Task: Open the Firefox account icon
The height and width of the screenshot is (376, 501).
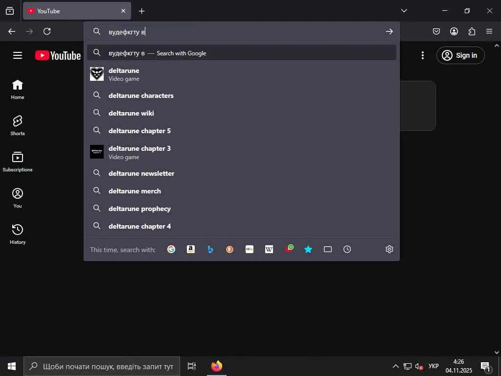Action: 454,31
